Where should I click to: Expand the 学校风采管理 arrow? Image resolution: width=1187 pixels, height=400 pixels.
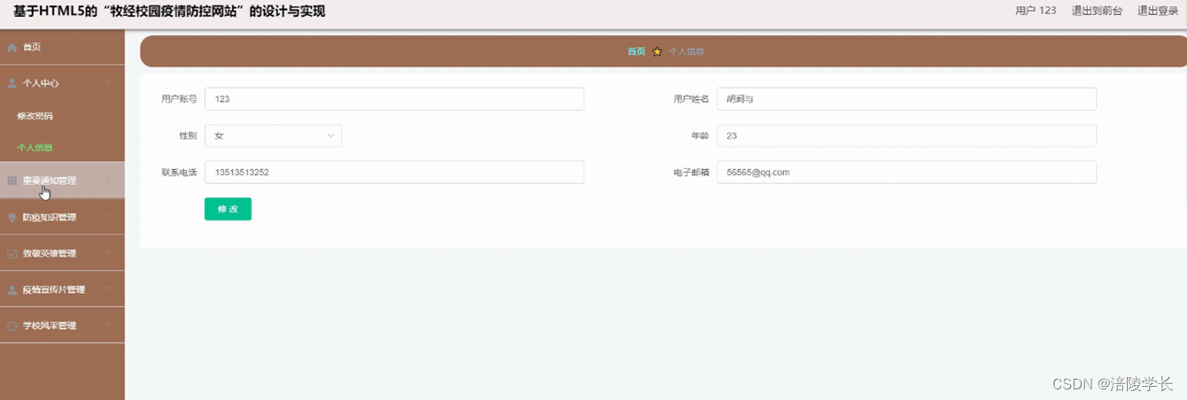(108, 326)
